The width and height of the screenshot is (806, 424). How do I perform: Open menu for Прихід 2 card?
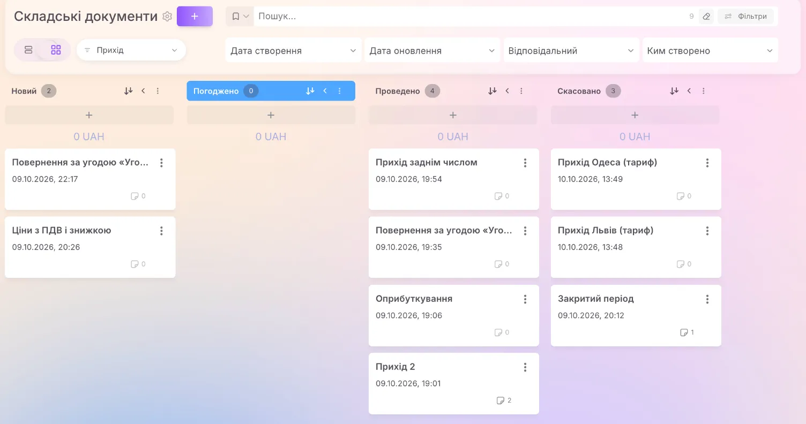525,367
